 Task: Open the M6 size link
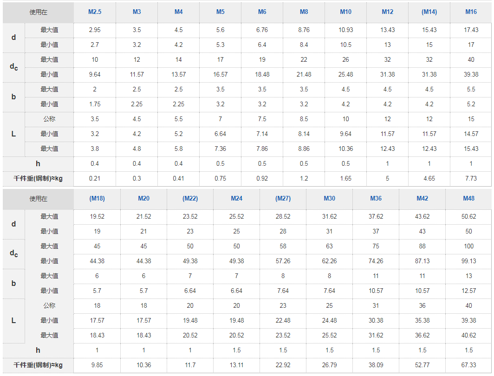(262, 12)
